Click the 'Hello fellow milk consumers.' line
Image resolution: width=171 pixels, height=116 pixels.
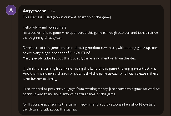(x=45, y=27)
